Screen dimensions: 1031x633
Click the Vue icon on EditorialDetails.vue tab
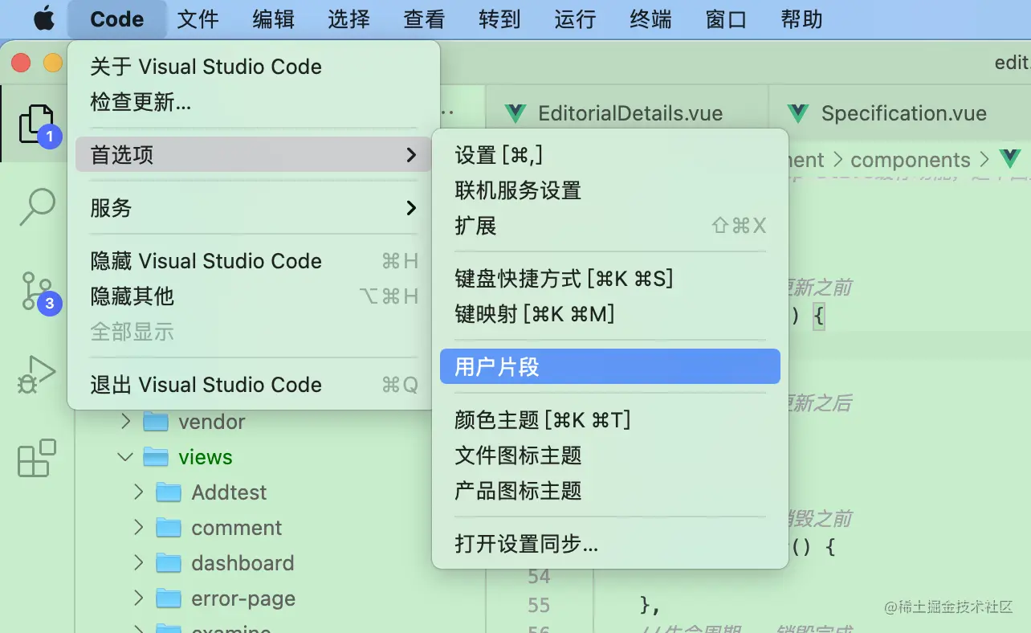515,113
